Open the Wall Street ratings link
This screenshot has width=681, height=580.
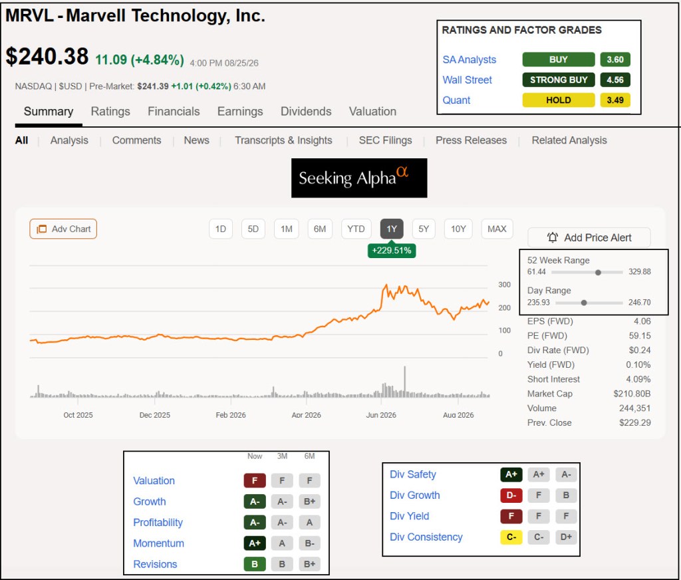click(x=467, y=80)
